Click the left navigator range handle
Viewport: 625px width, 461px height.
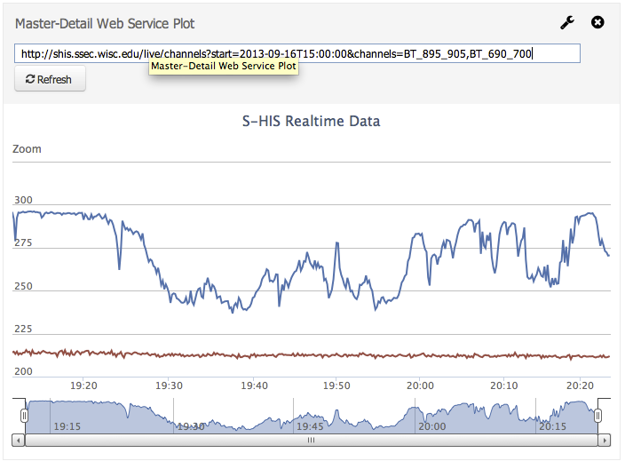pyautogui.click(x=25, y=416)
